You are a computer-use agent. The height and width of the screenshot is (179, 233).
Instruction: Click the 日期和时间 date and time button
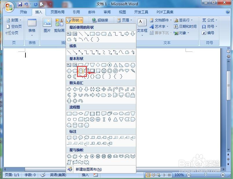click(x=185, y=26)
